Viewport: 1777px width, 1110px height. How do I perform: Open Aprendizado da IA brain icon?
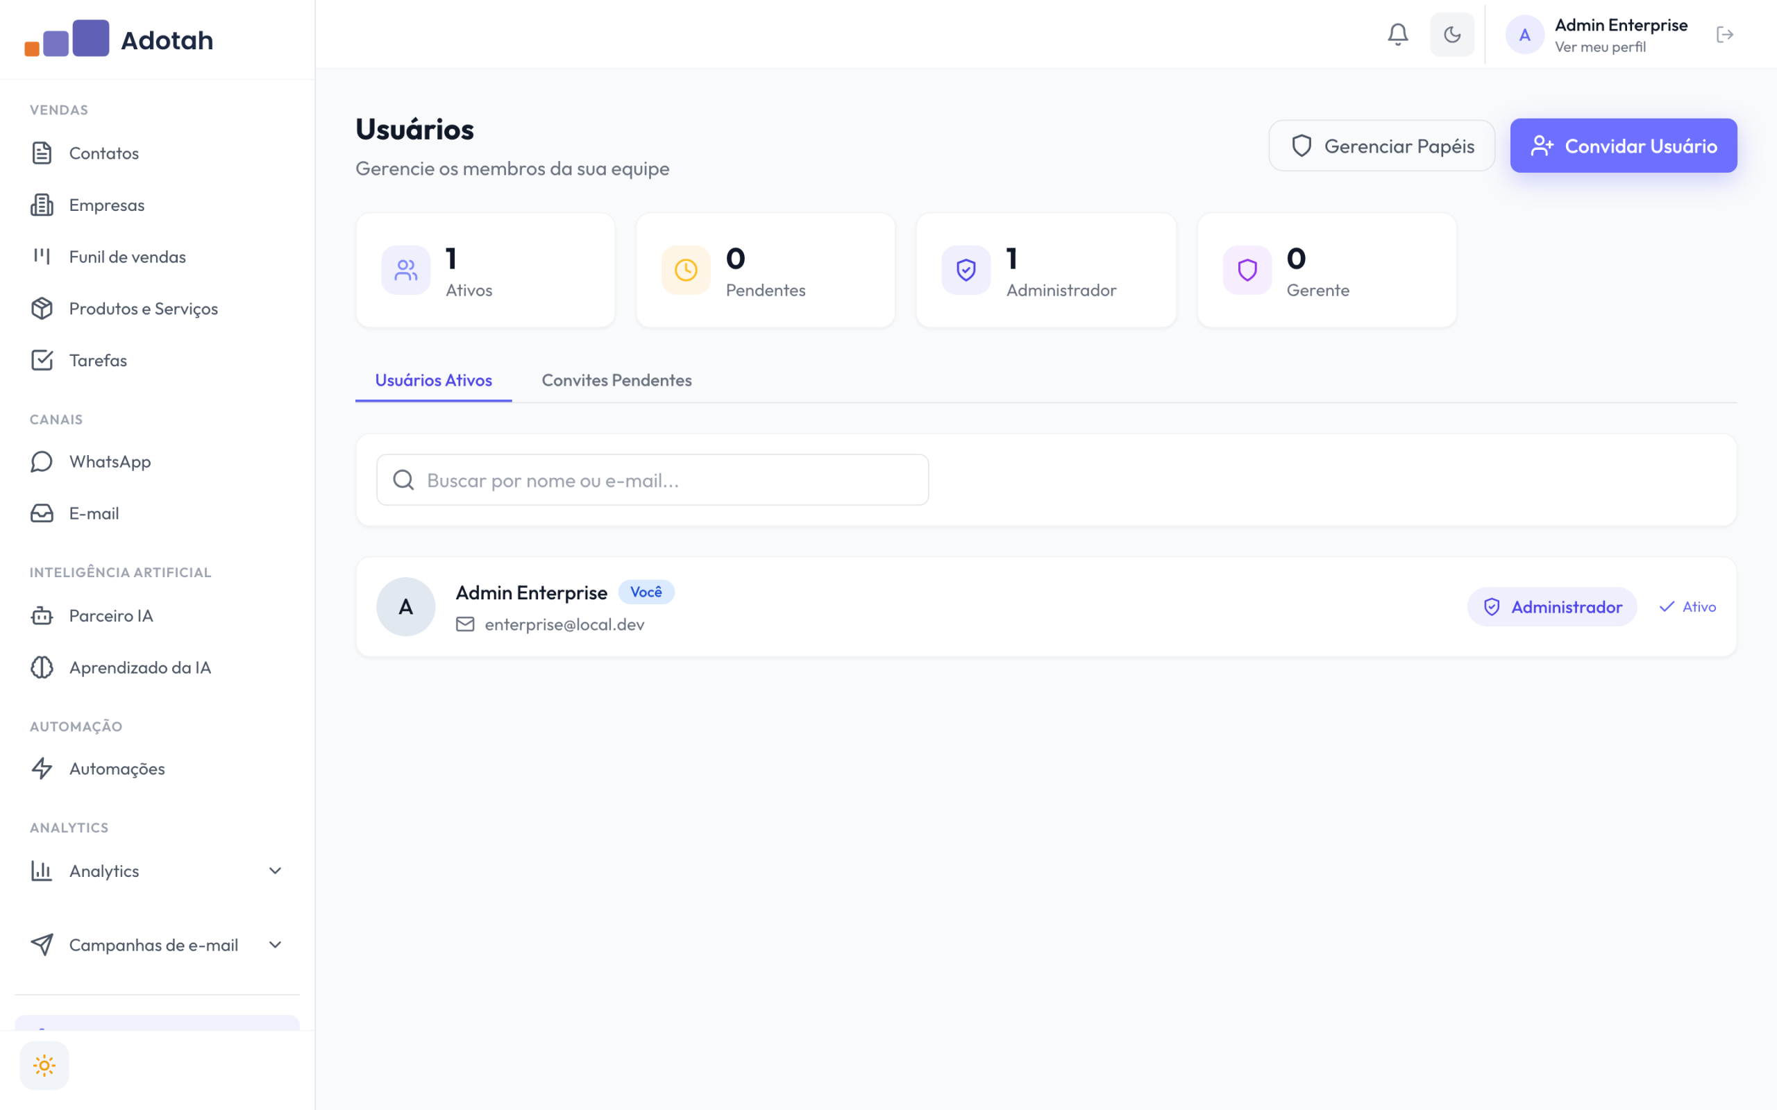point(42,667)
